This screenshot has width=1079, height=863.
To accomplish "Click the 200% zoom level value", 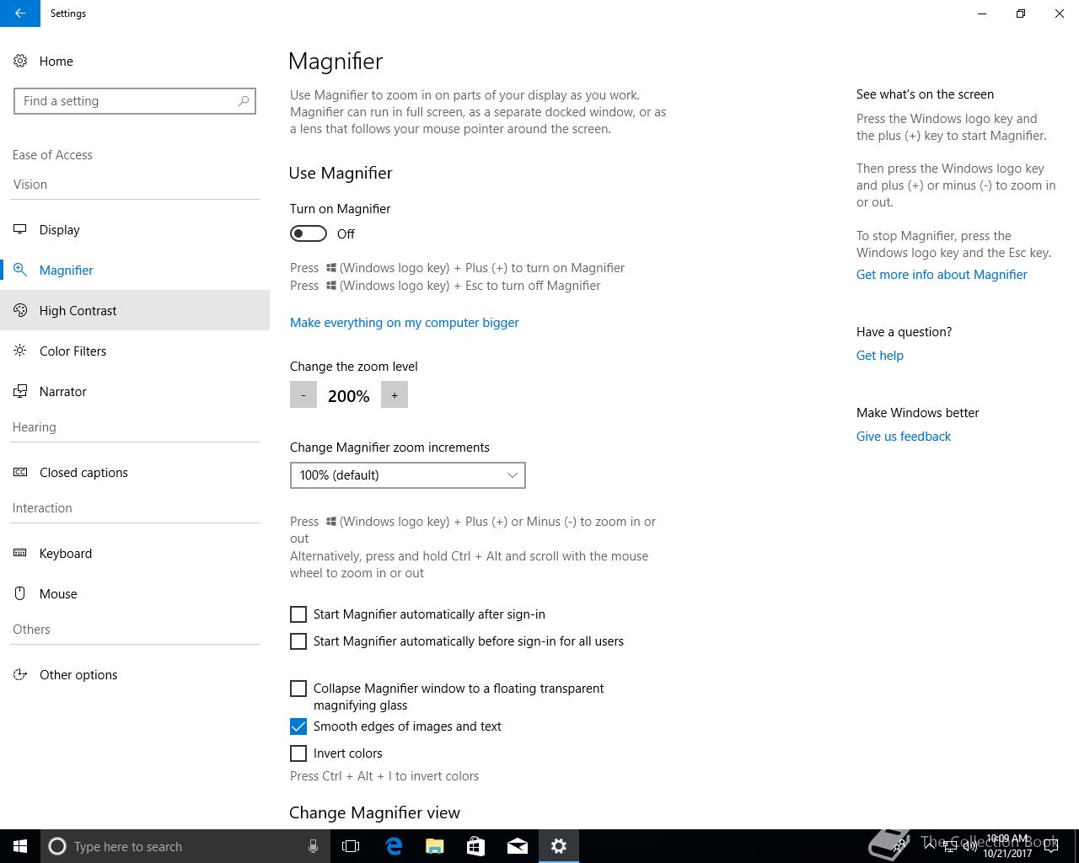I will coord(349,396).
